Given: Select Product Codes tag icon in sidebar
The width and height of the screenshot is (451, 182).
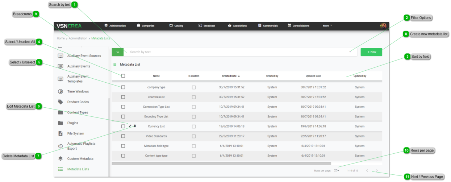Looking at the screenshot, I should (x=60, y=102).
